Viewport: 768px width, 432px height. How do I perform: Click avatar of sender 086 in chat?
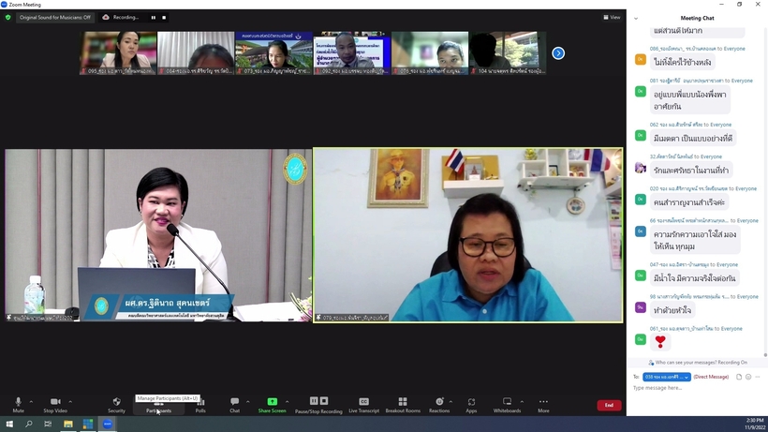[641, 60]
